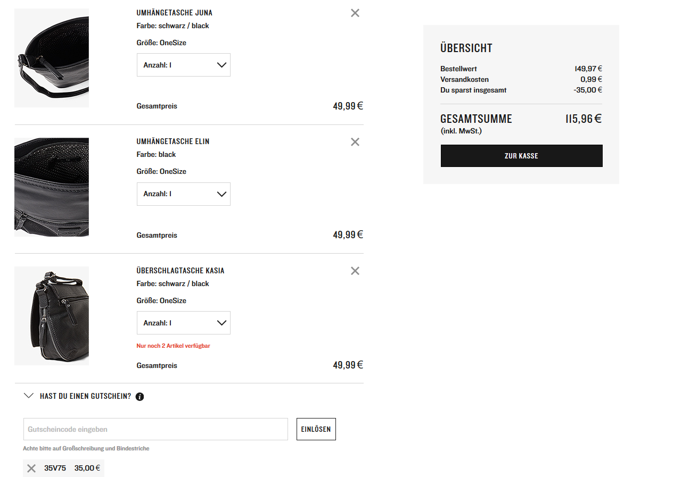
Task: Open the Umhängetasche Elin product image
Action: pyautogui.click(x=52, y=187)
